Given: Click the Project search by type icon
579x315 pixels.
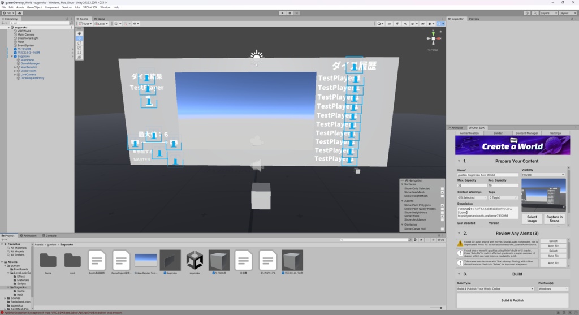Looking at the screenshot, I should [x=416, y=240].
